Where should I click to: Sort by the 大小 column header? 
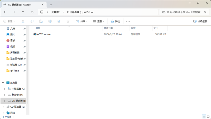point(156,28)
